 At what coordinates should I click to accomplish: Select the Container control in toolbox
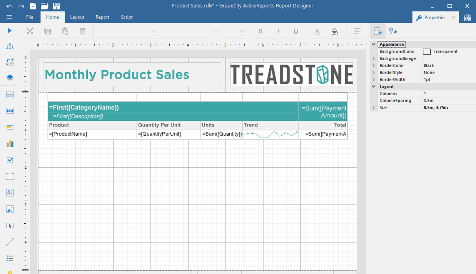10,177
